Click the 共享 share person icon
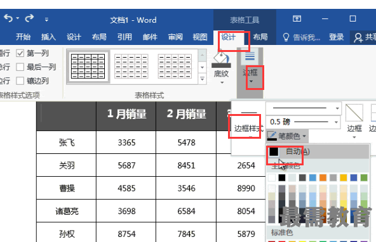The image size is (376, 242). (358, 37)
